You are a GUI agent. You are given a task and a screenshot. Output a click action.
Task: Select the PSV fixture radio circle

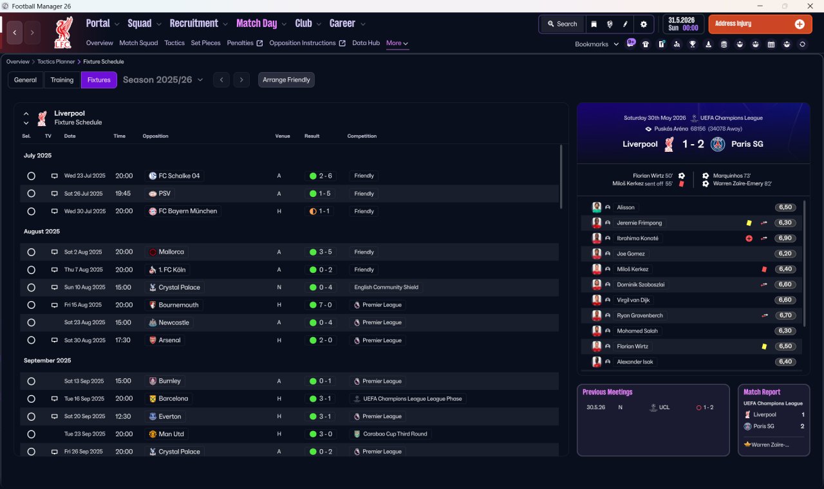[x=31, y=194]
